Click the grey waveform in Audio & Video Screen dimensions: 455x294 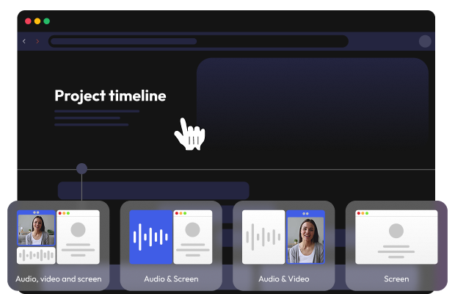tap(263, 237)
